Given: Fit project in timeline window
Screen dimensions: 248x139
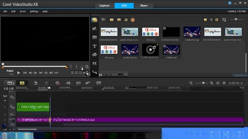Looking at the screenshot, I should click(218, 83).
